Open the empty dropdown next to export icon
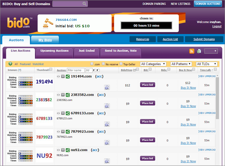 (211, 51)
